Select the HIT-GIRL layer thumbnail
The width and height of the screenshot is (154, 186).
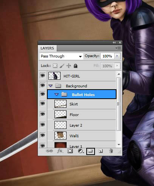tap(54, 76)
